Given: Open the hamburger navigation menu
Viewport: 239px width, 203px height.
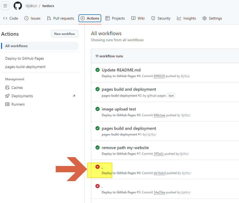Looking at the screenshot, I should tap(5, 6).
